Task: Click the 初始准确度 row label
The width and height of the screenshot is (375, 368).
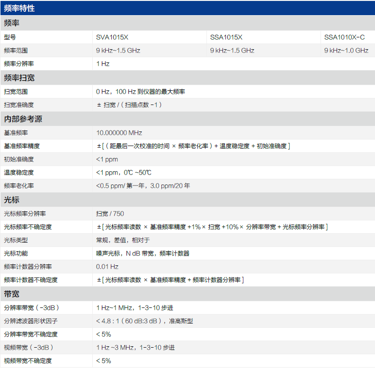Action: [19, 159]
